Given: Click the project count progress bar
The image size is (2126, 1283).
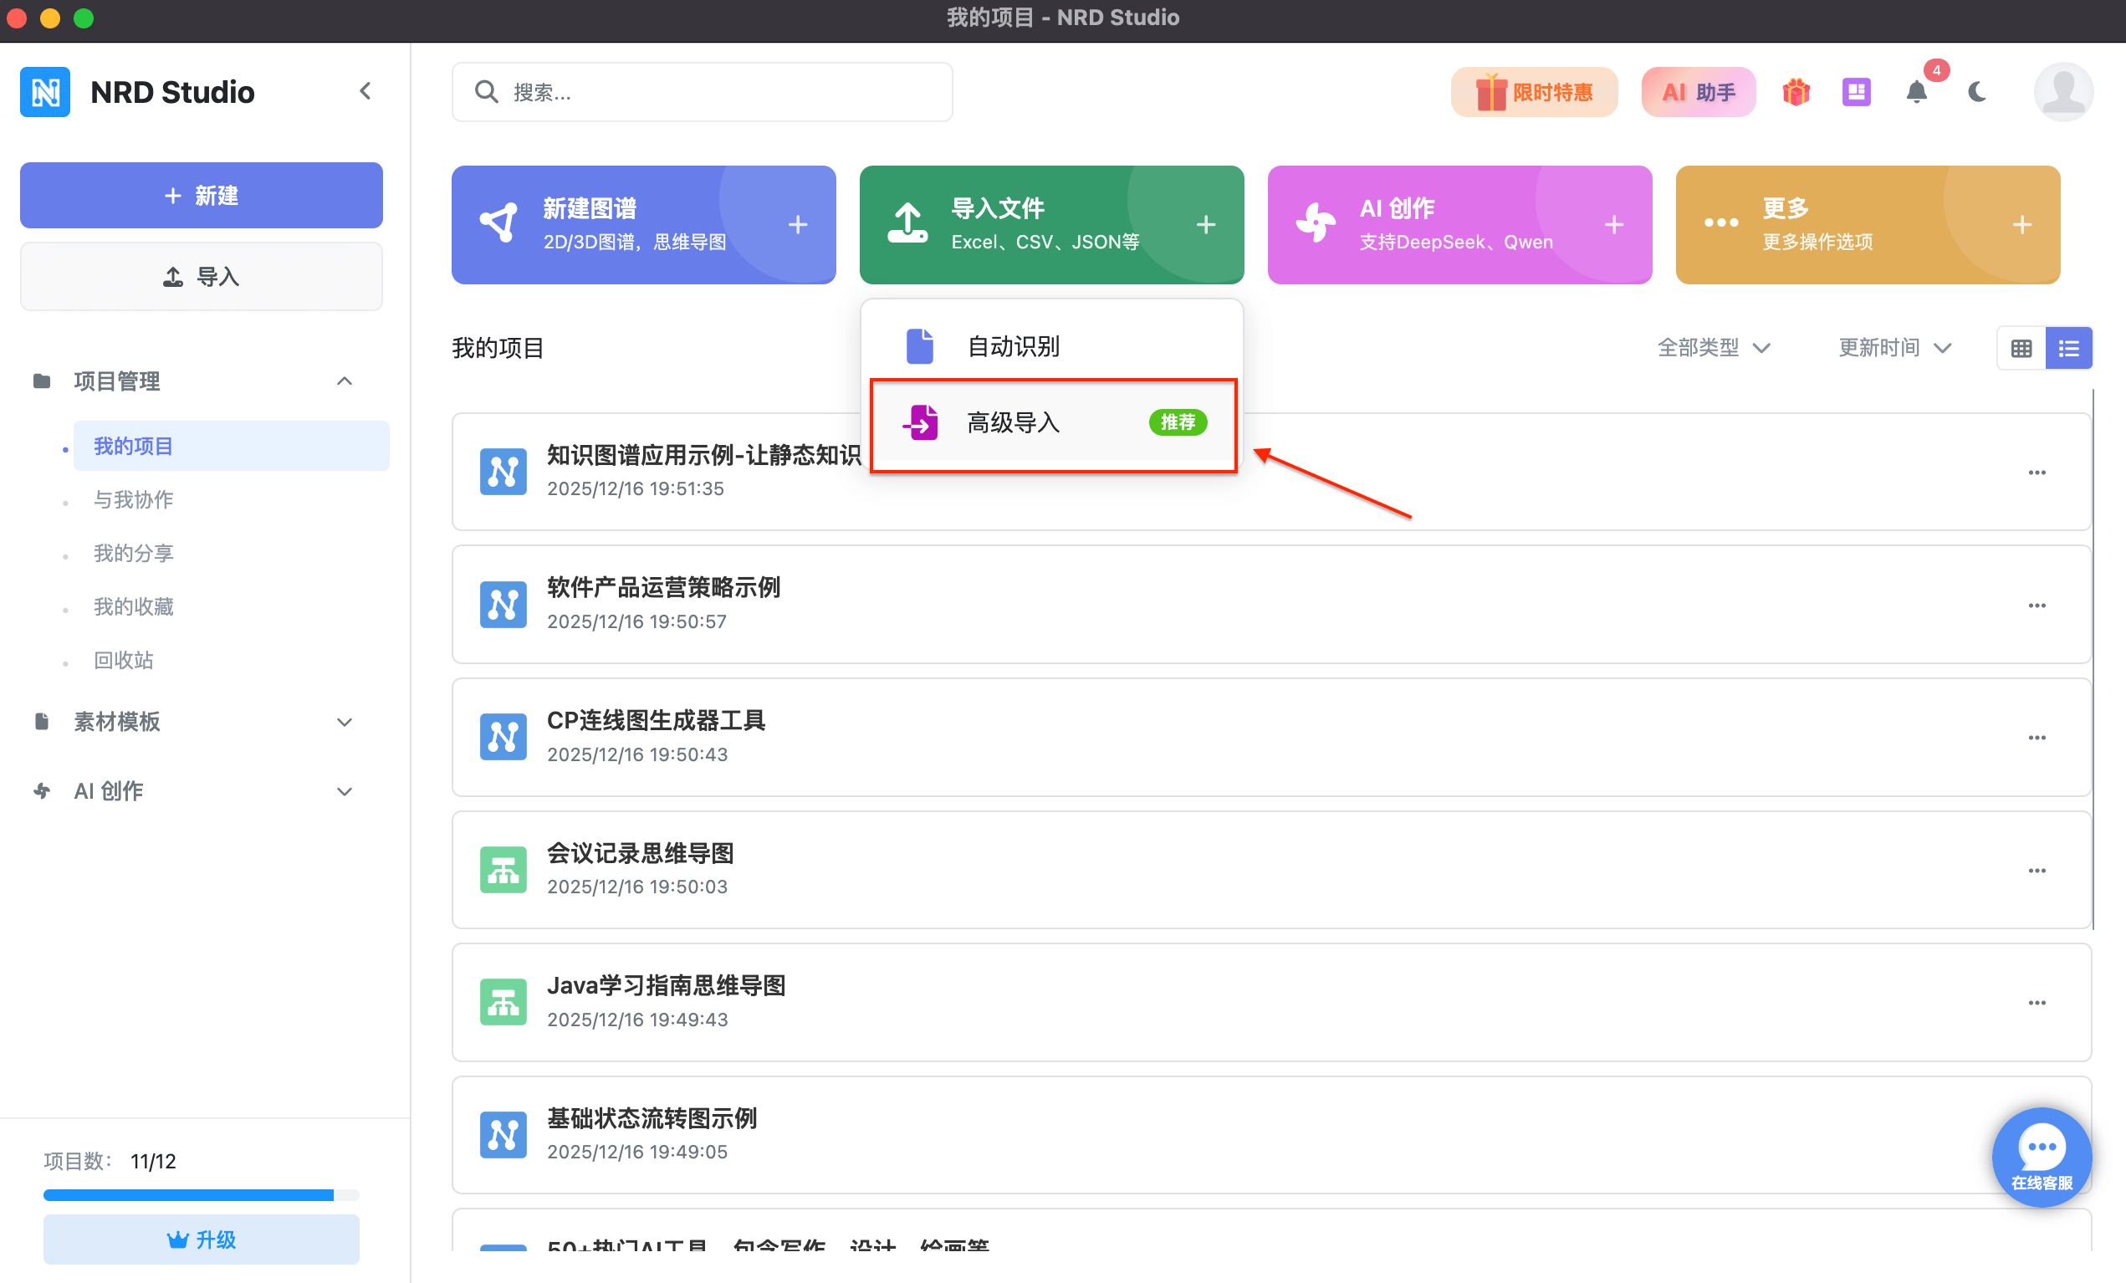Looking at the screenshot, I should point(201,1195).
